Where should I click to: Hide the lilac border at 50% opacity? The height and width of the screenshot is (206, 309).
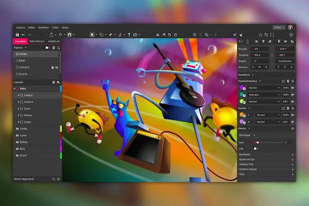[x=293, y=122]
